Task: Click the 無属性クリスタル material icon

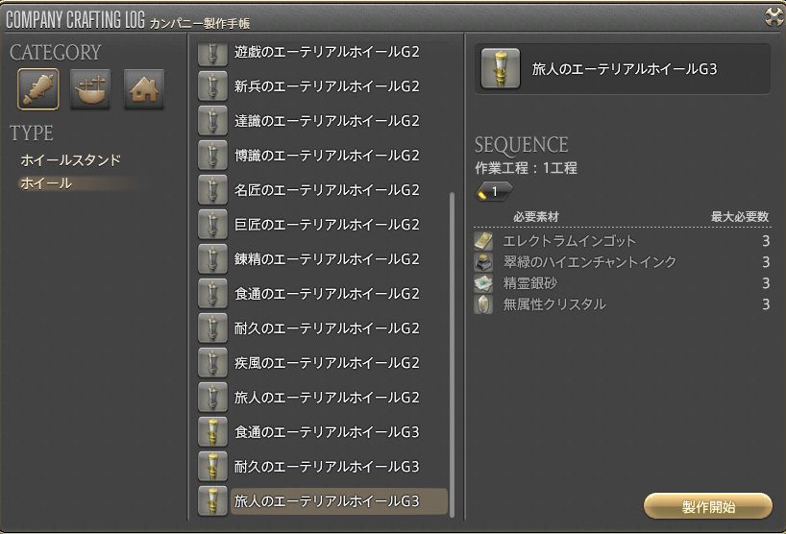Action: point(484,304)
